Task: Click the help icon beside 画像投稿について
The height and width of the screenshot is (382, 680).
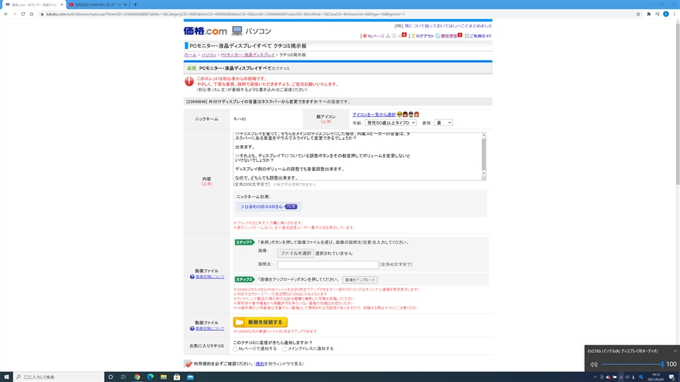Action: coord(192,277)
